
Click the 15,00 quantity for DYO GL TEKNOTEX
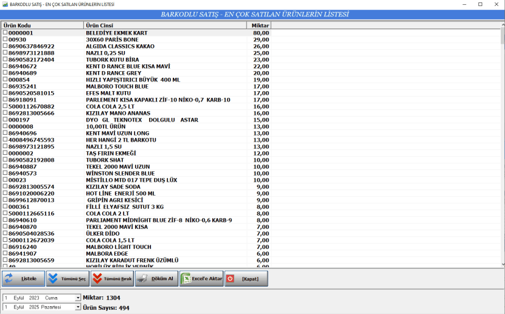[x=261, y=120]
